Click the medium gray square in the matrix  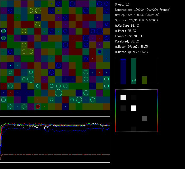[x=144, y=119]
